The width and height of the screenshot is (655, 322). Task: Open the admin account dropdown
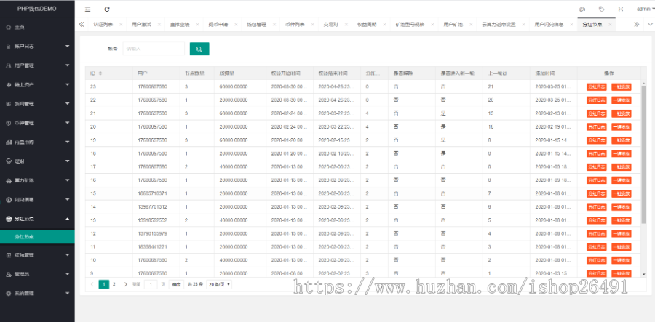tap(645, 9)
